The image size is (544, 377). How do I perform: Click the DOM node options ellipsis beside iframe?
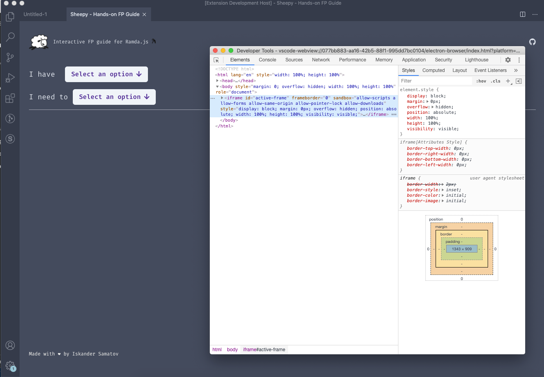(x=213, y=98)
